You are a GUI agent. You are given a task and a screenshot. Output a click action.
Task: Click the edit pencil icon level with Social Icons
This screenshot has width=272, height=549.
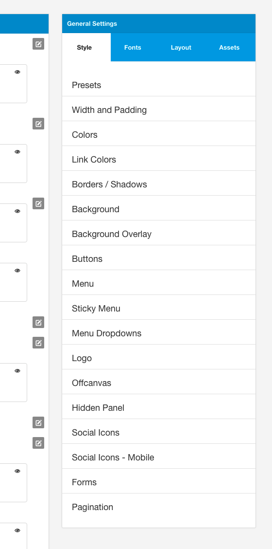click(x=38, y=422)
